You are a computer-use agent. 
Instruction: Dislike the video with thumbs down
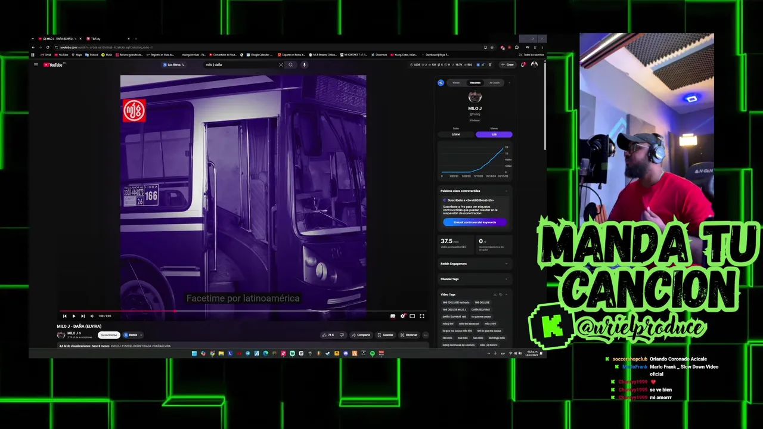coord(342,335)
